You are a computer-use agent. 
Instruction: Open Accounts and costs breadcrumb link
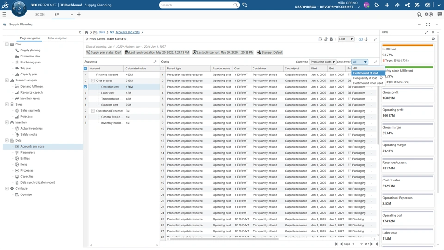point(128,32)
